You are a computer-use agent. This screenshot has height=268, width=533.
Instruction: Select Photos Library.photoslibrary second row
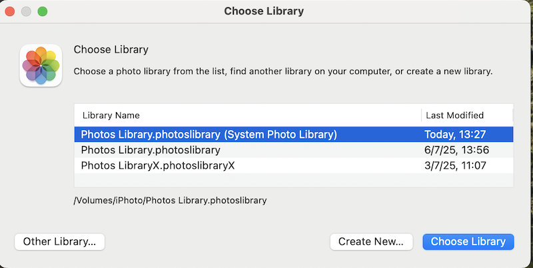pyautogui.click(x=151, y=149)
